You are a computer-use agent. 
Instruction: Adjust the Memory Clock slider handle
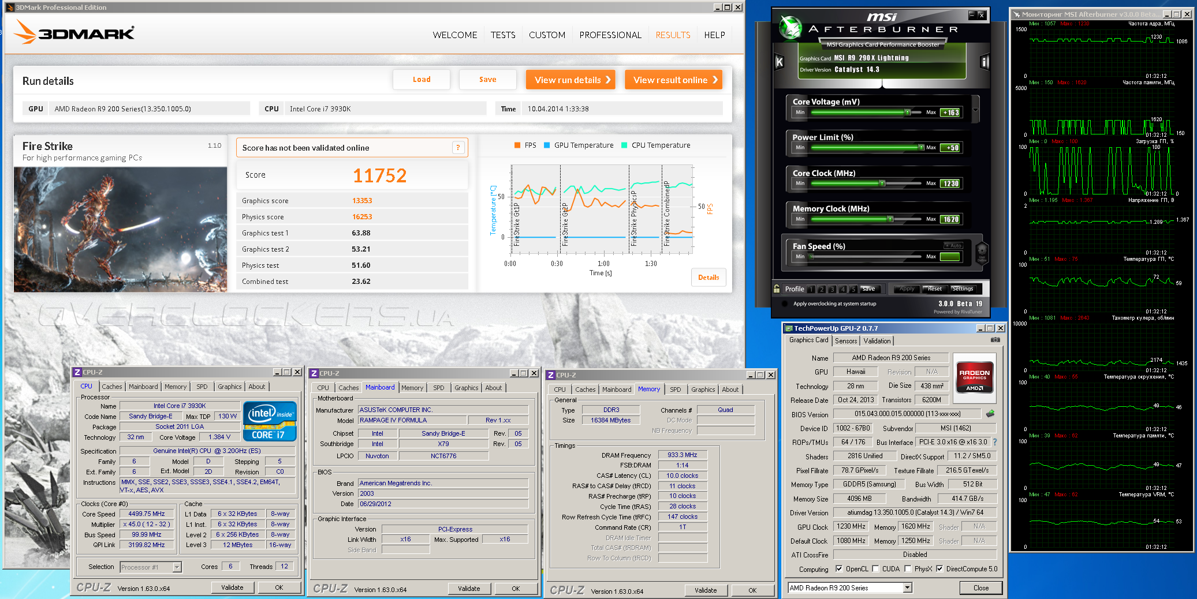(890, 219)
